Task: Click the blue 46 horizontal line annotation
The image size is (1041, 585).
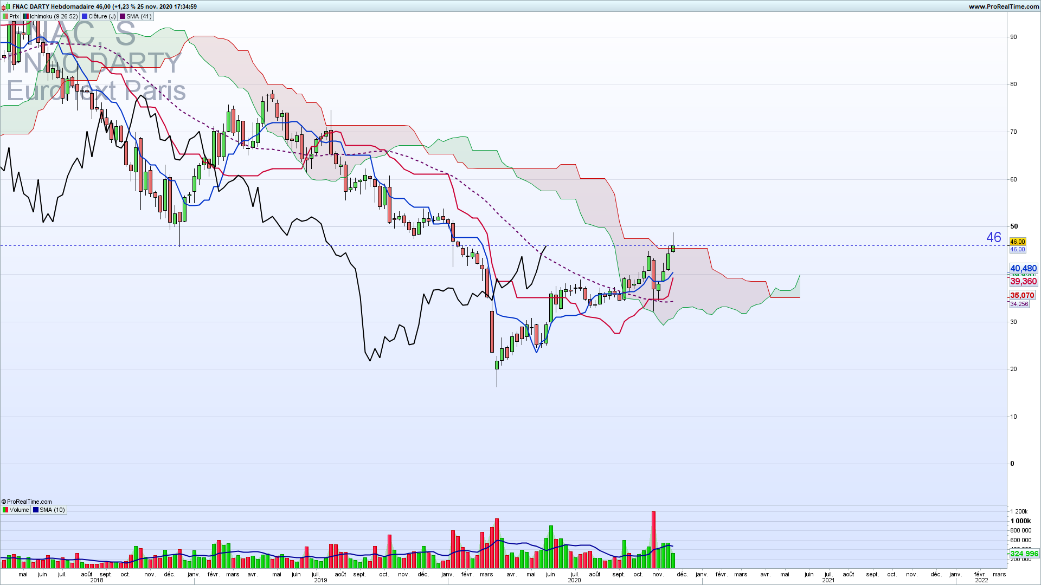Action: pos(993,237)
